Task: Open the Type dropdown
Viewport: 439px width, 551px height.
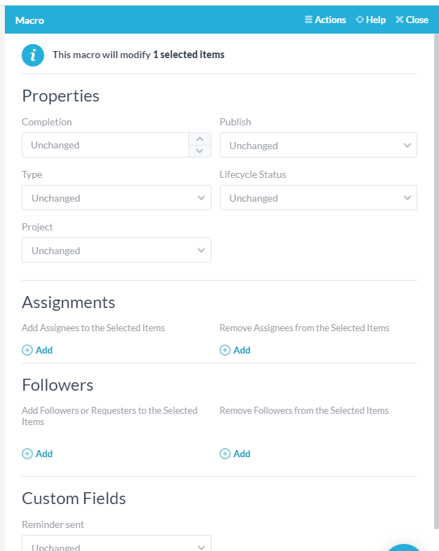Action: click(116, 198)
